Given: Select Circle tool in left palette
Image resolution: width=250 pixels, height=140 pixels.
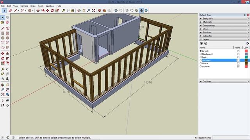Looking at the screenshot, I should coord(3,38).
